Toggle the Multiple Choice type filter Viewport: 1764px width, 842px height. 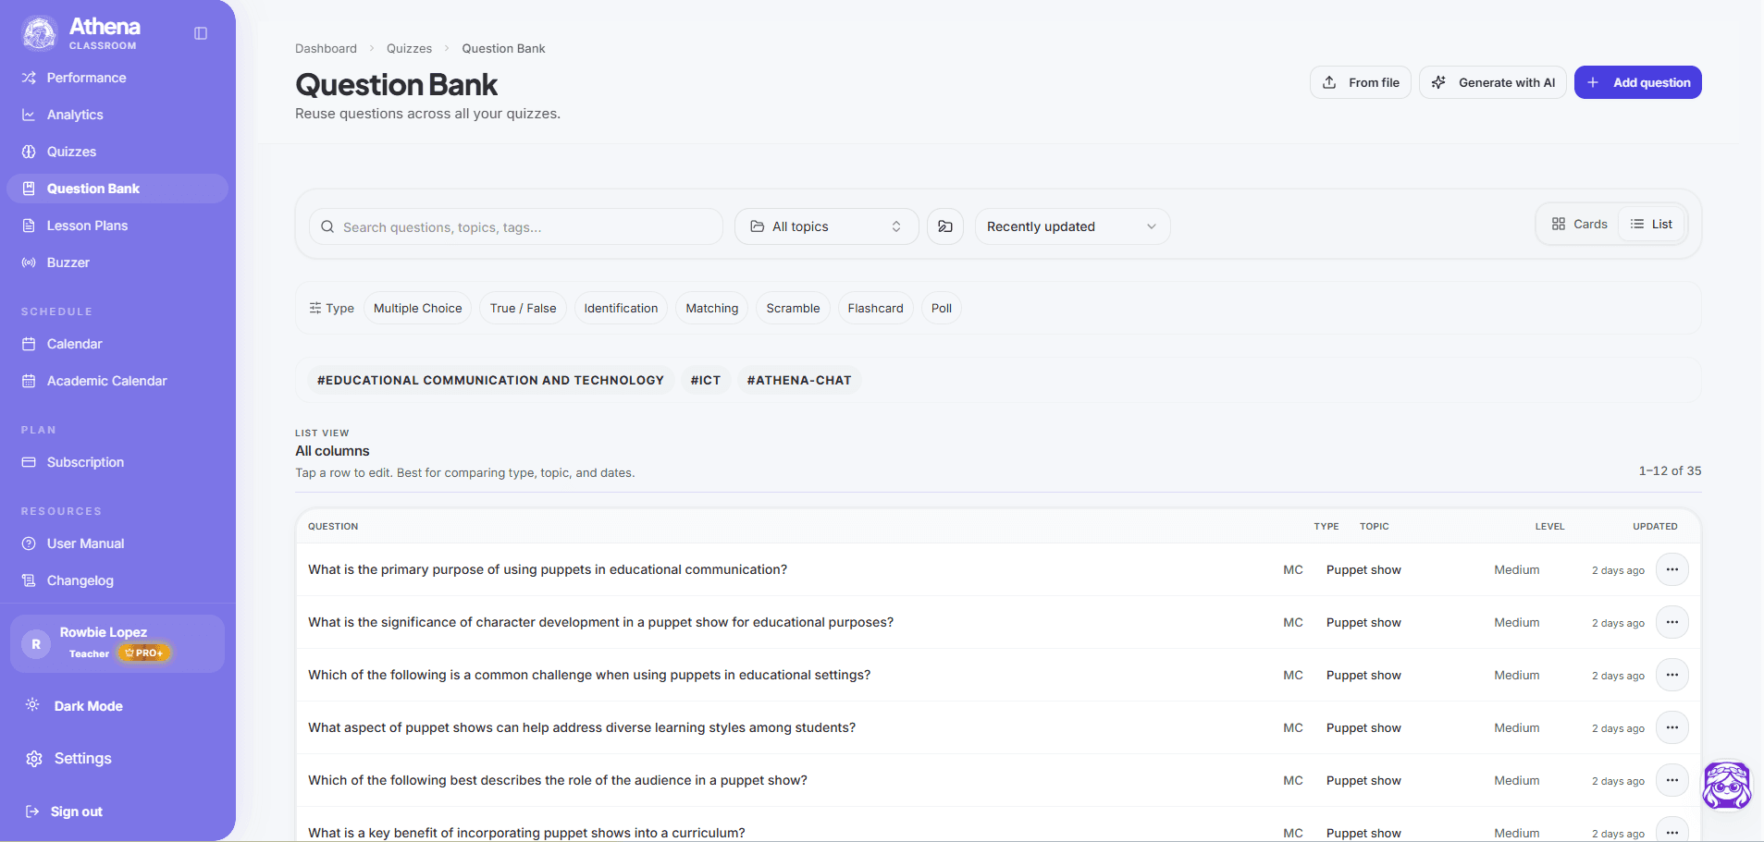tap(418, 309)
